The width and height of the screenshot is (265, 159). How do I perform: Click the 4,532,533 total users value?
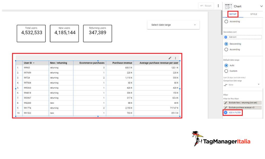coord(32,33)
